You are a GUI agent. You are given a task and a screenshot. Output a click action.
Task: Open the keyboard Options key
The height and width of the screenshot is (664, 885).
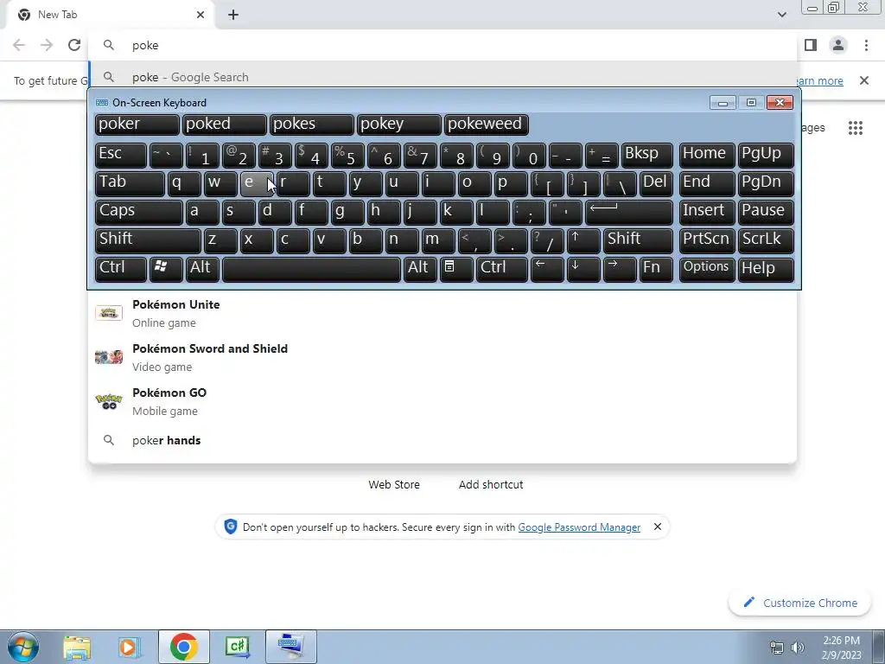coord(707,269)
